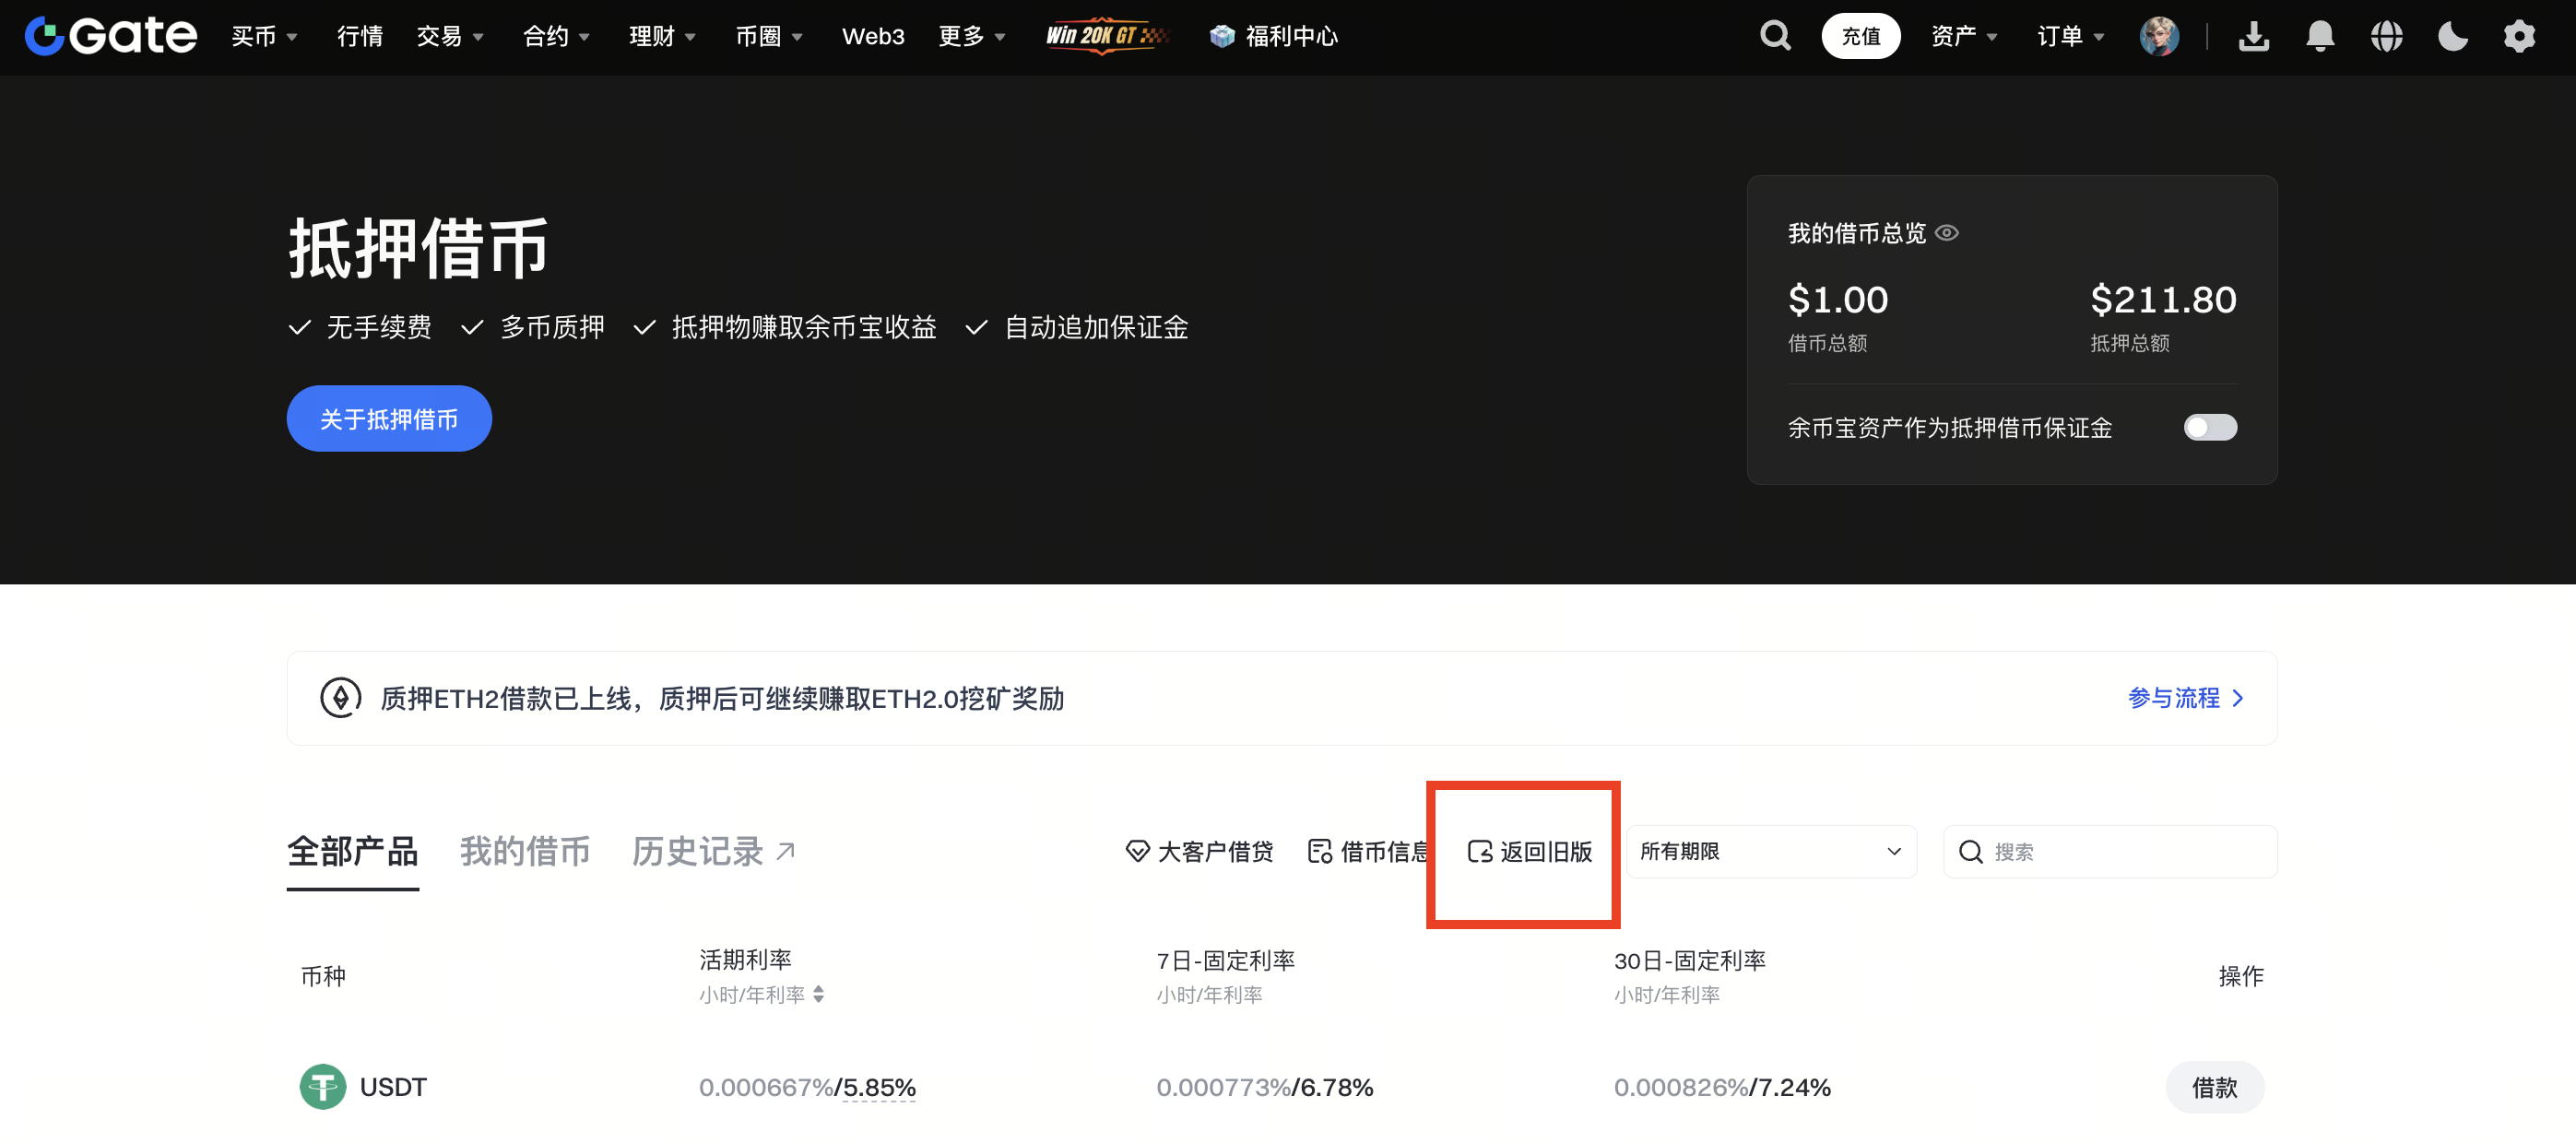Viewport: 2576px width, 1143px height.
Task: Click the globe language icon
Action: coord(2386,36)
